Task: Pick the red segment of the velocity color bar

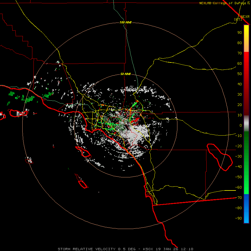Action: [246, 84]
